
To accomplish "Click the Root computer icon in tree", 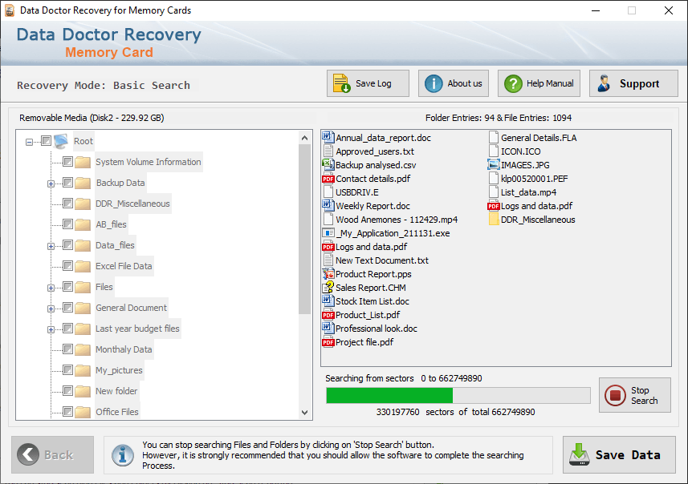I will click(x=61, y=141).
